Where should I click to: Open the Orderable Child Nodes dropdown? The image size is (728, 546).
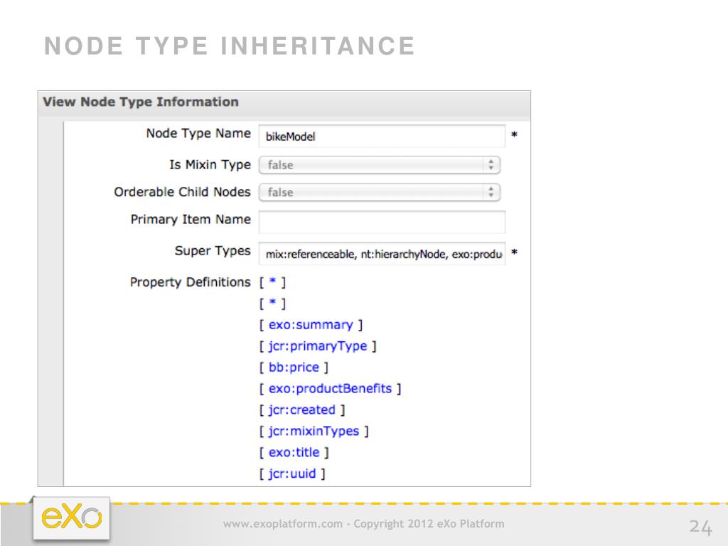pyautogui.click(x=380, y=192)
